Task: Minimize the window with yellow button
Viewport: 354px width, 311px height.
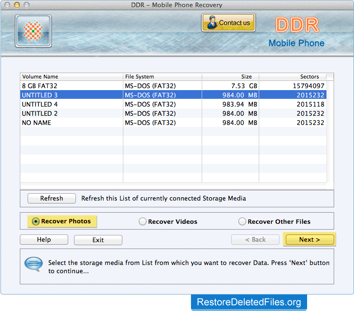Action: [x=17, y=5]
